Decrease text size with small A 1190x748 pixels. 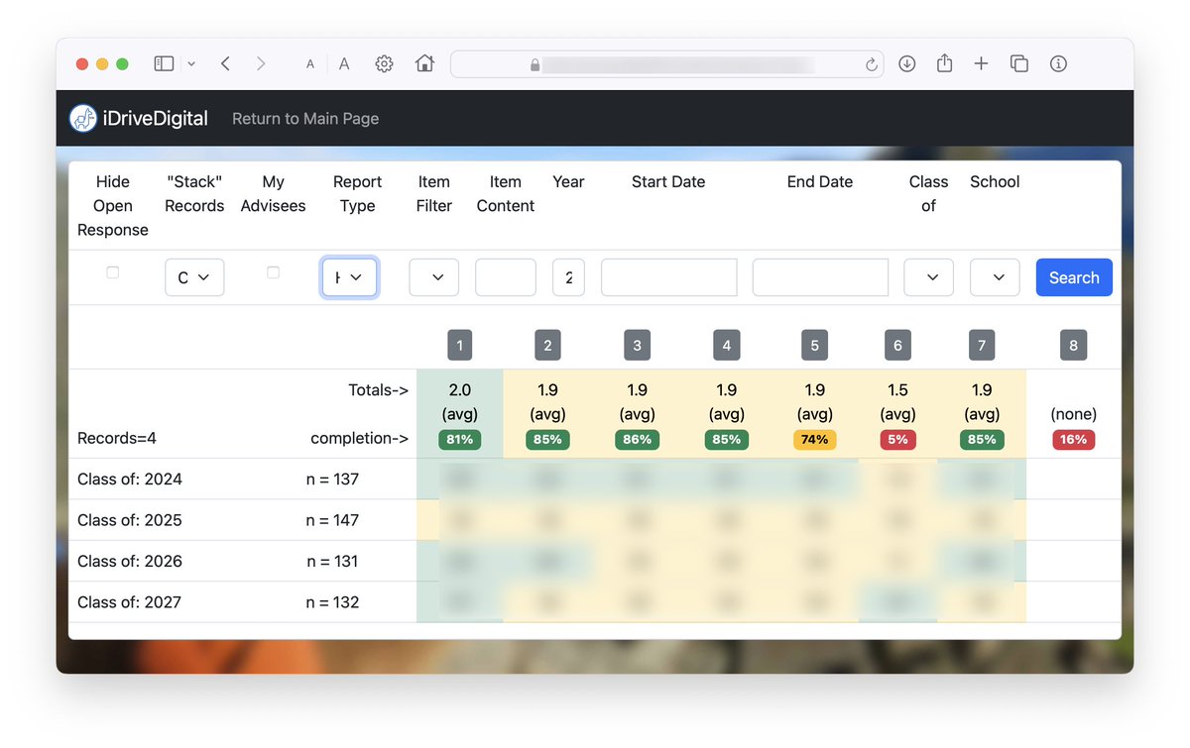coord(310,64)
